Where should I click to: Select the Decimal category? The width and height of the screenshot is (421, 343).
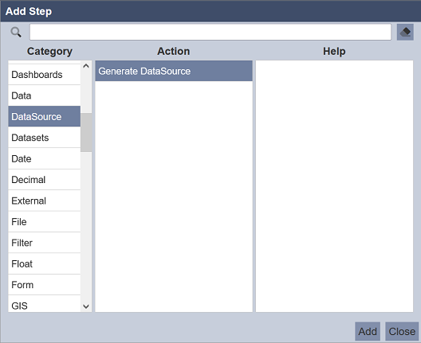45,180
